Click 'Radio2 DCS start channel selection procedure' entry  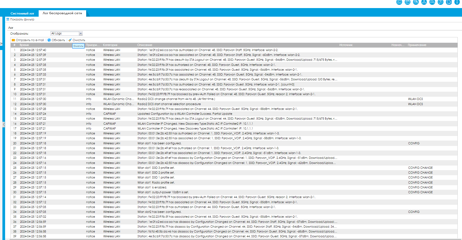(x=169, y=104)
